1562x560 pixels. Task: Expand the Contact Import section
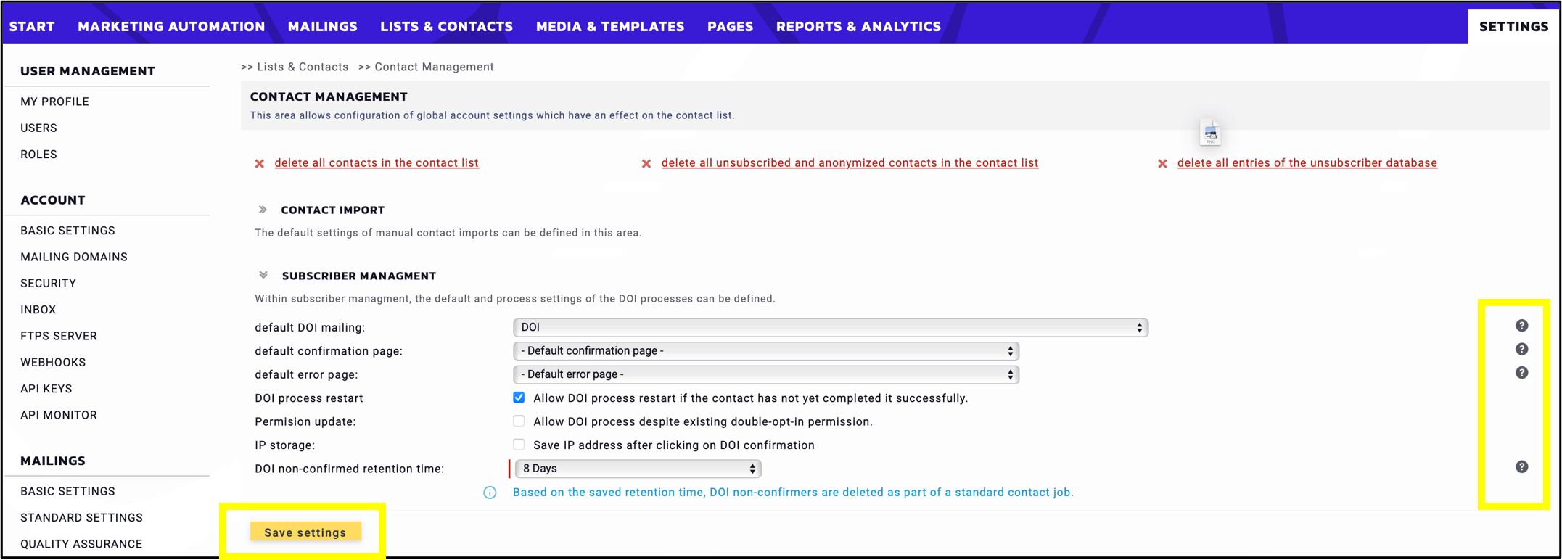click(x=263, y=210)
